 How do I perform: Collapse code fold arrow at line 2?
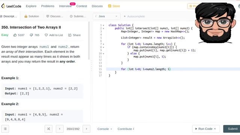(103, 28)
